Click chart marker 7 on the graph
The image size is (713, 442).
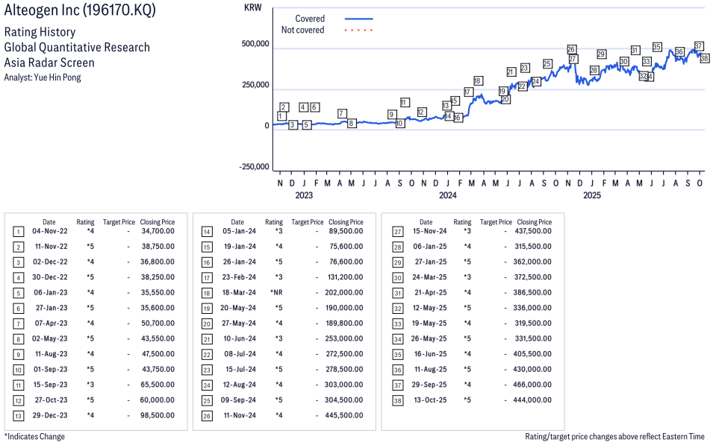(x=342, y=113)
